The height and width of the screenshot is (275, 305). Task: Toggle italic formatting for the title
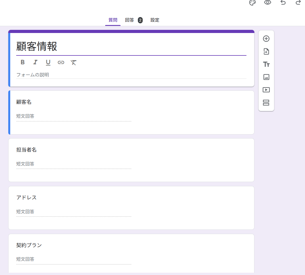[35, 62]
